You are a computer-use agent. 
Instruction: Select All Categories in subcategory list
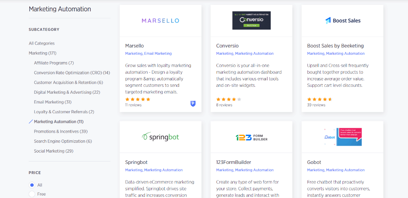(41, 43)
